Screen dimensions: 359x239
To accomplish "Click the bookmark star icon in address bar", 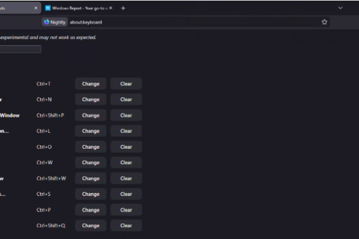I will coord(324,22).
